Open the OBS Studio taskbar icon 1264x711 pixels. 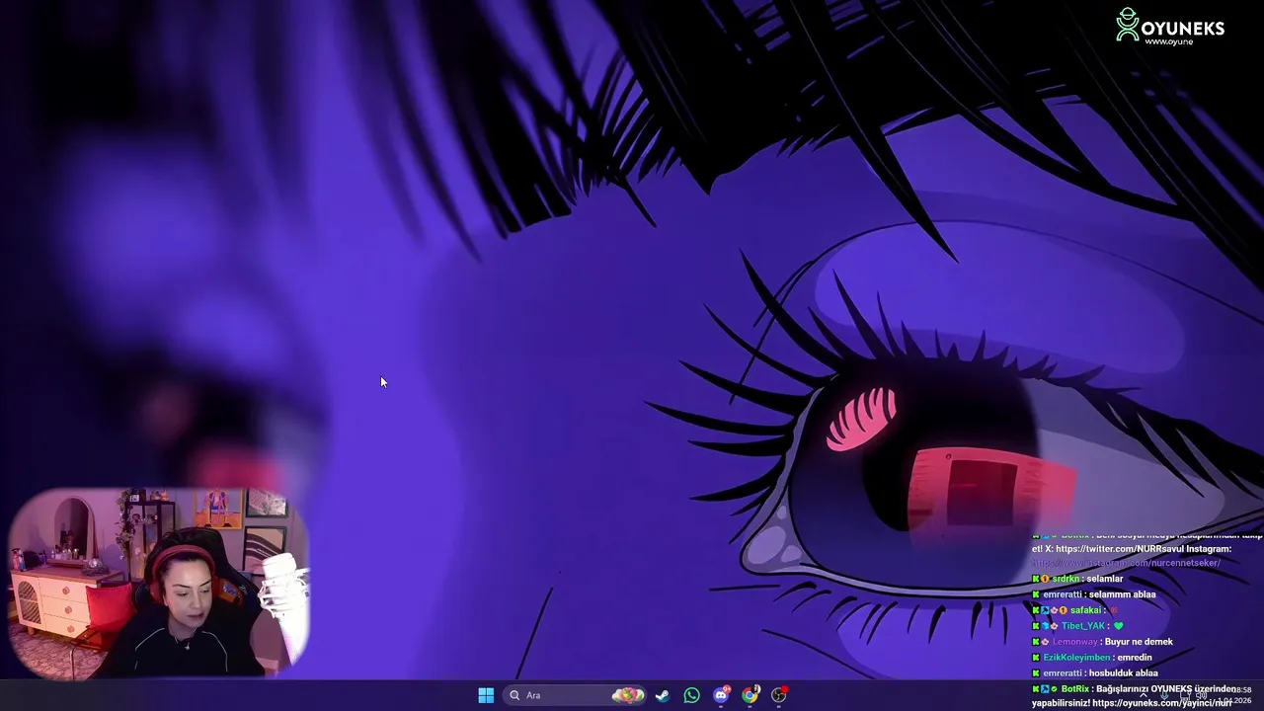(x=779, y=695)
